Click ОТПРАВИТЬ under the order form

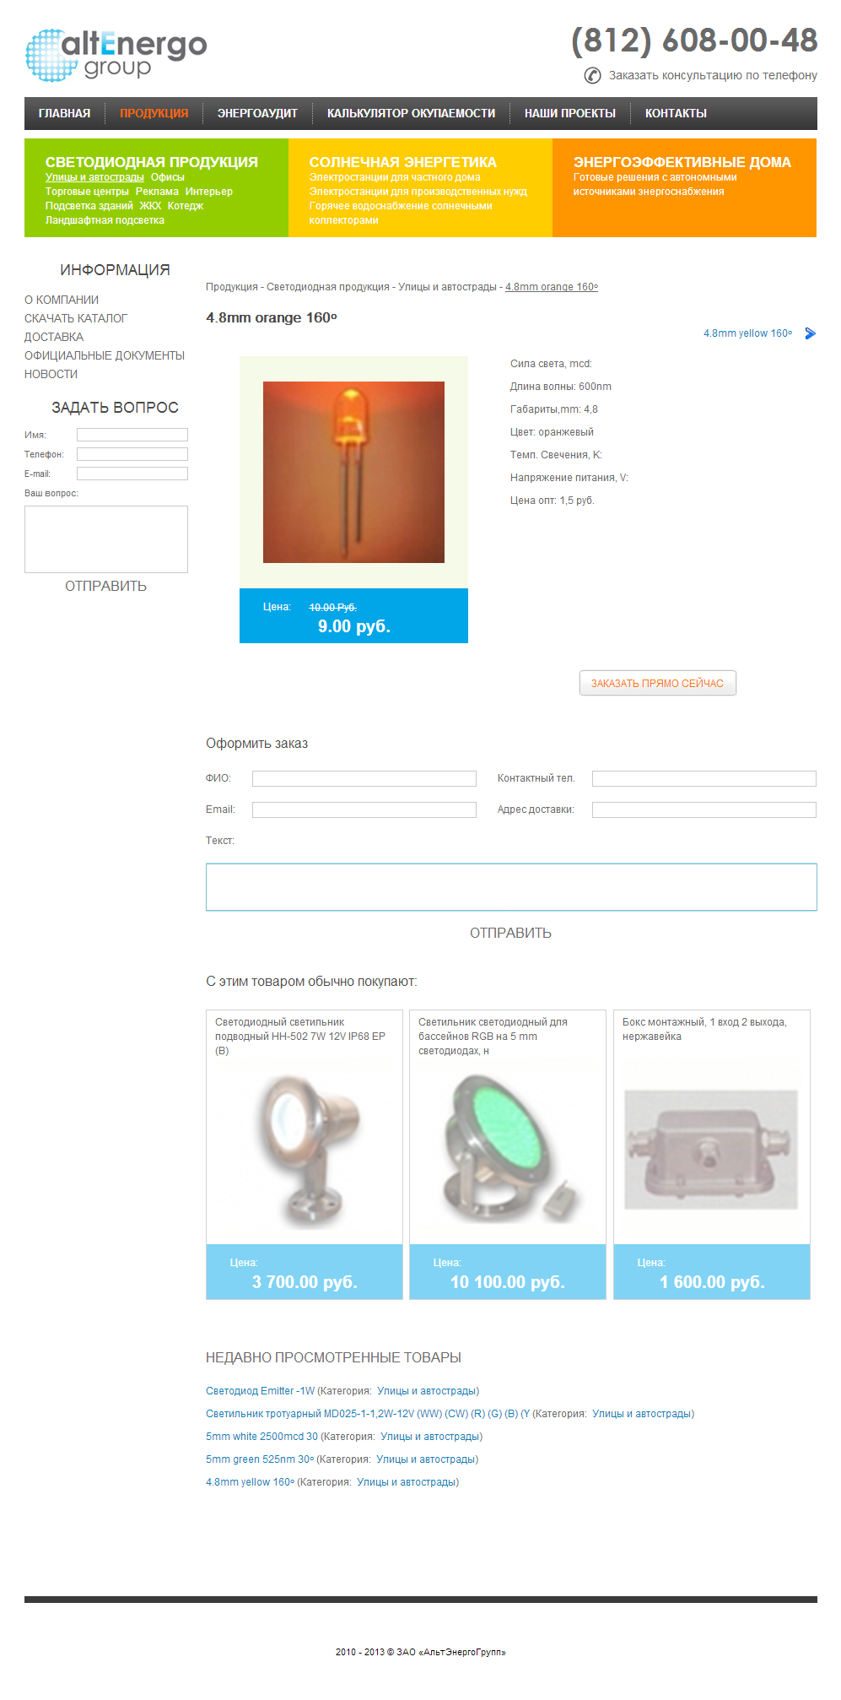[x=511, y=933]
